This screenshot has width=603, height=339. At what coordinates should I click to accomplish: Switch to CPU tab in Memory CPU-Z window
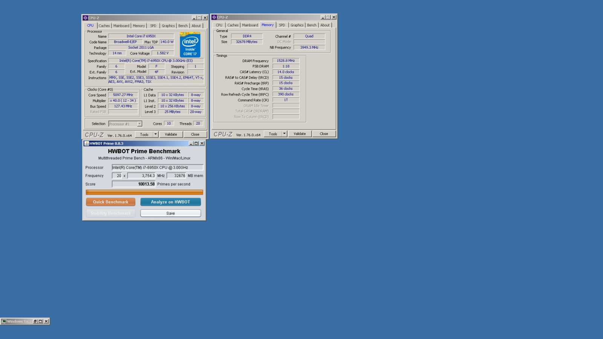[x=219, y=25]
